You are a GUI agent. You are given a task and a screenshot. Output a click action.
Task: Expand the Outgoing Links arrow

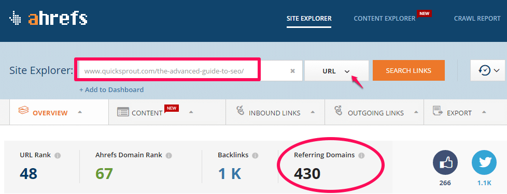pyautogui.click(x=416, y=112)
